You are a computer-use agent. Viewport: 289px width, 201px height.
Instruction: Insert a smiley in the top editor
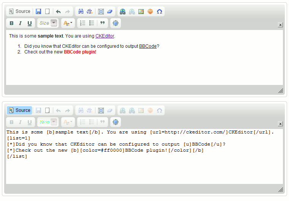point(150,11)
